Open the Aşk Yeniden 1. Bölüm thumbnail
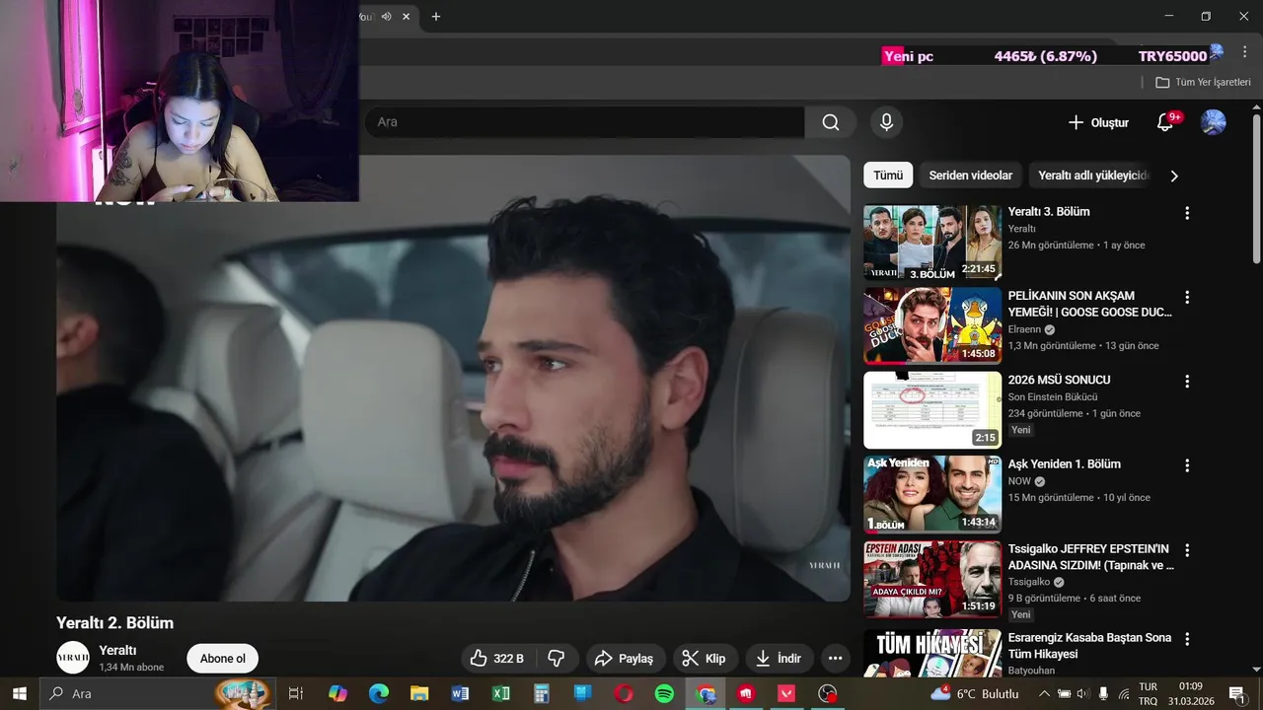Screen dimensions: 1263x710 [932, 494]
